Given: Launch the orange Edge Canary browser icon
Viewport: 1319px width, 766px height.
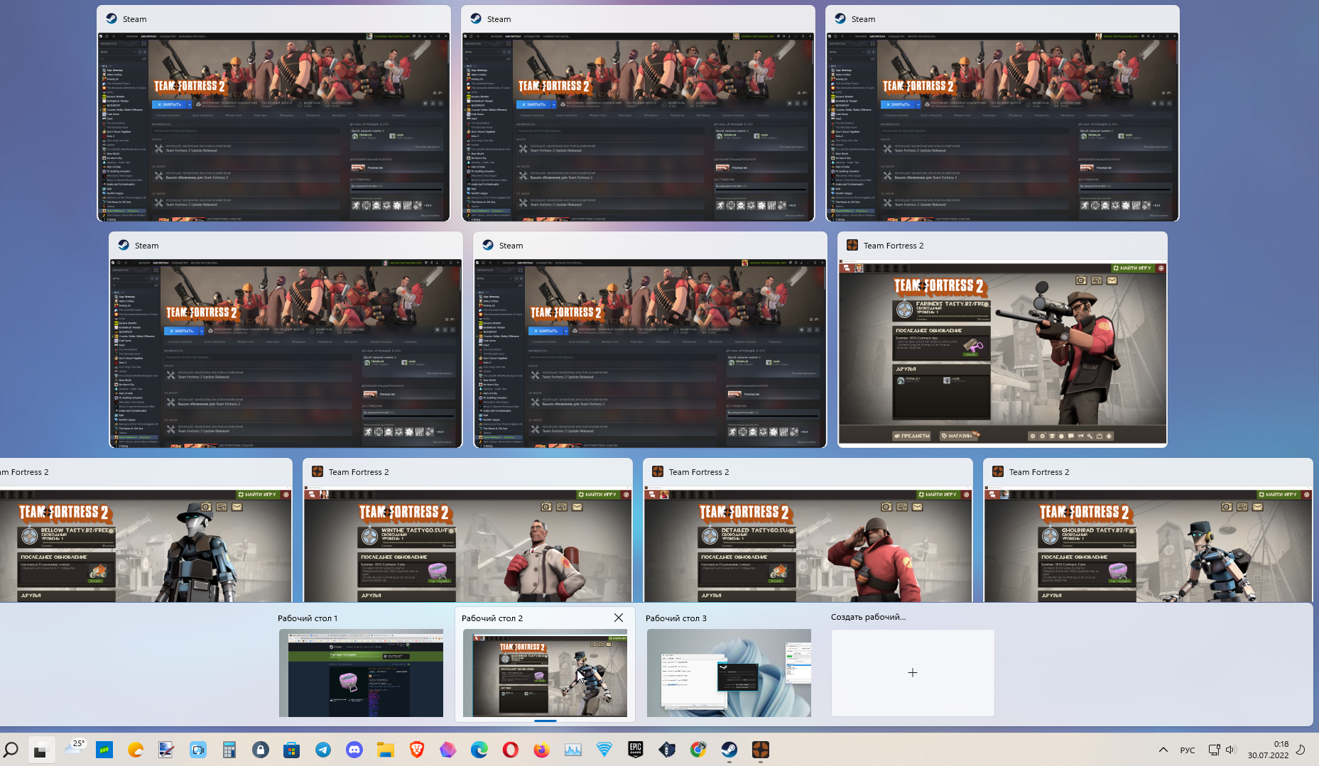Looking at the screenshot, I should tap(136, 750).
